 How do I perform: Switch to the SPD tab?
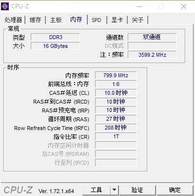click(97, 20)
